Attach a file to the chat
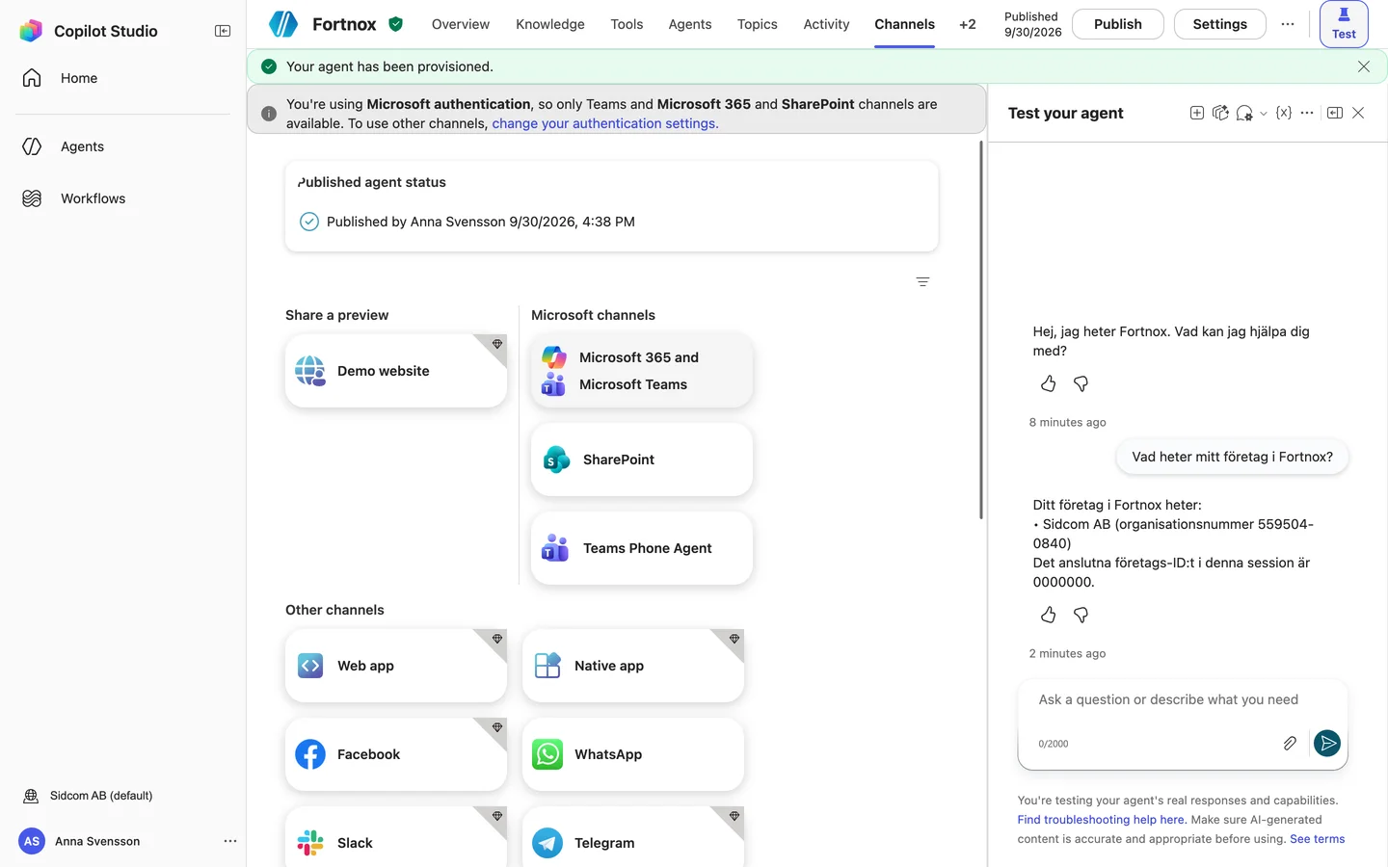 click(1290, 743)
